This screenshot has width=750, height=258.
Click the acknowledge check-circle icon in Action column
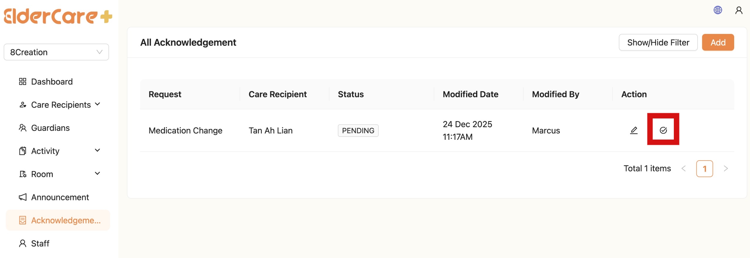coord(663,130)
